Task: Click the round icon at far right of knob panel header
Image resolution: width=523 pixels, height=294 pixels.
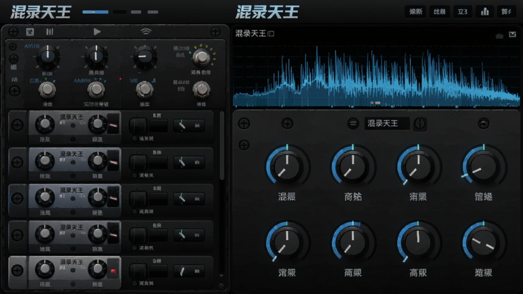Action: point(484,124)
